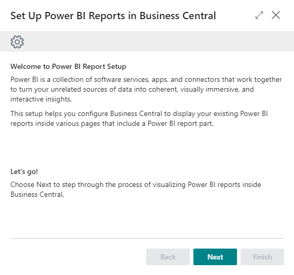
Task: Click the disabled Finish button
Action: [x=262, y=257]
